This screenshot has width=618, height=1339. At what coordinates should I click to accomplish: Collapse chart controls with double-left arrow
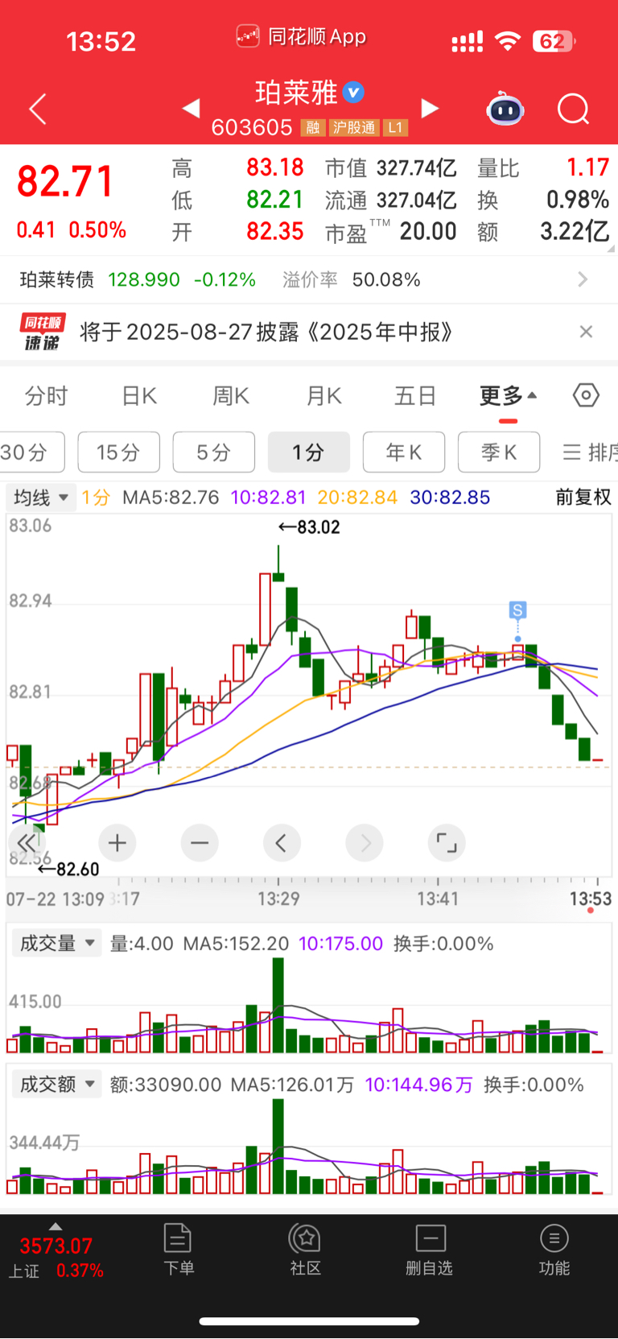27,843
